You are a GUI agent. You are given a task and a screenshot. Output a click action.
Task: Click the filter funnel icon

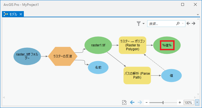click(x=139, y=24)
